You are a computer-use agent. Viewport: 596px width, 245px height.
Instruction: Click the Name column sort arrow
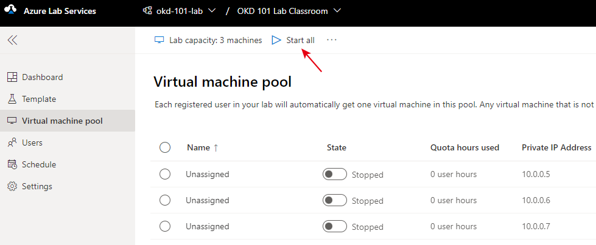coord(216,148)
